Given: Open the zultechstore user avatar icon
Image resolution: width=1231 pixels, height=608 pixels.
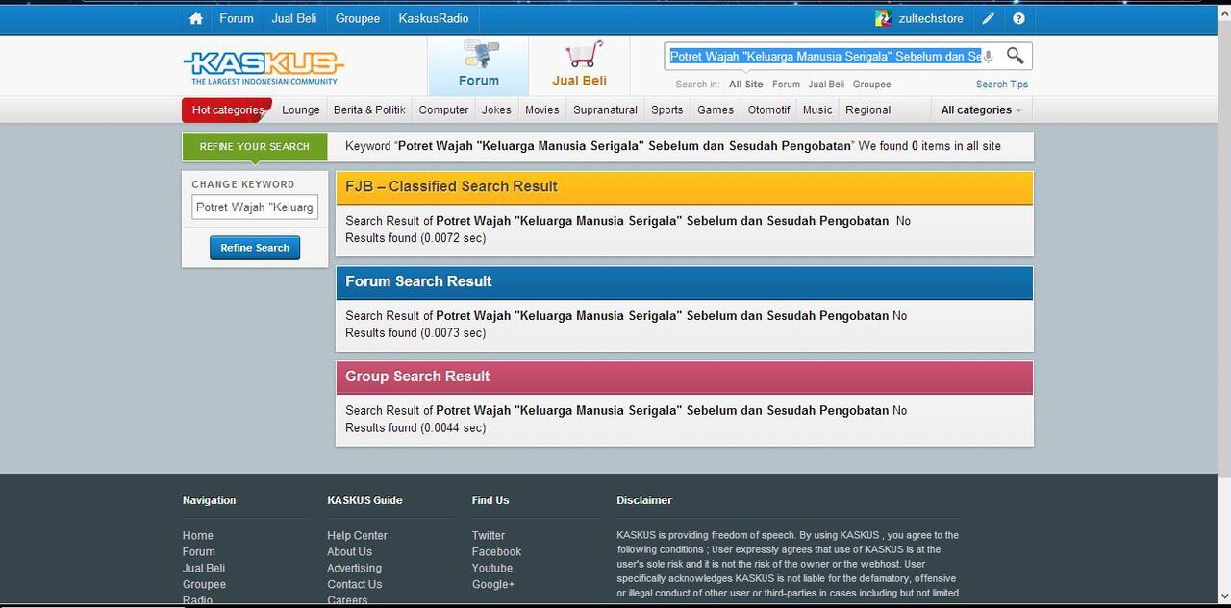Looking at the screenshot, I should pos(883,18).
